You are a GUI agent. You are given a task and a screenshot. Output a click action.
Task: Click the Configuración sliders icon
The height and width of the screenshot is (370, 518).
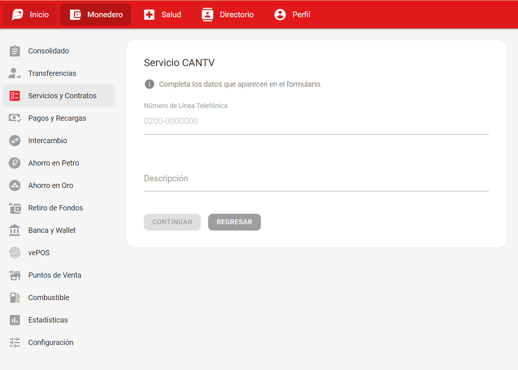(15, 343)
